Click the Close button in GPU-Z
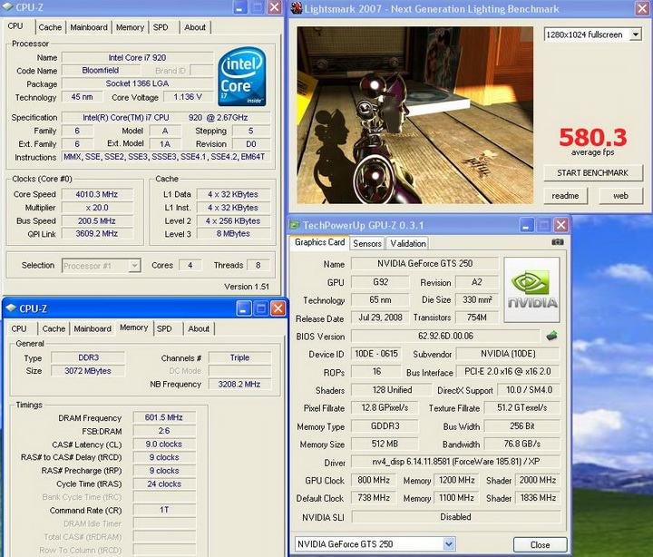The width and height of the screenshot is (653, 557). click(x=541, y=545)
